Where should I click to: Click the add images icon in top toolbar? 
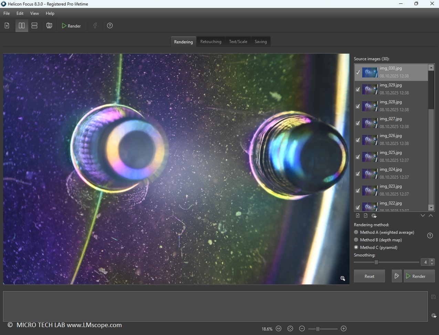pyautogui.click(x=7, y=26)
